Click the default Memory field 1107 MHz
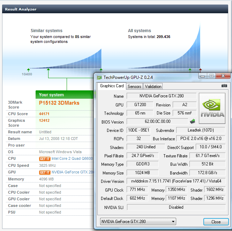 pos(177,198)
